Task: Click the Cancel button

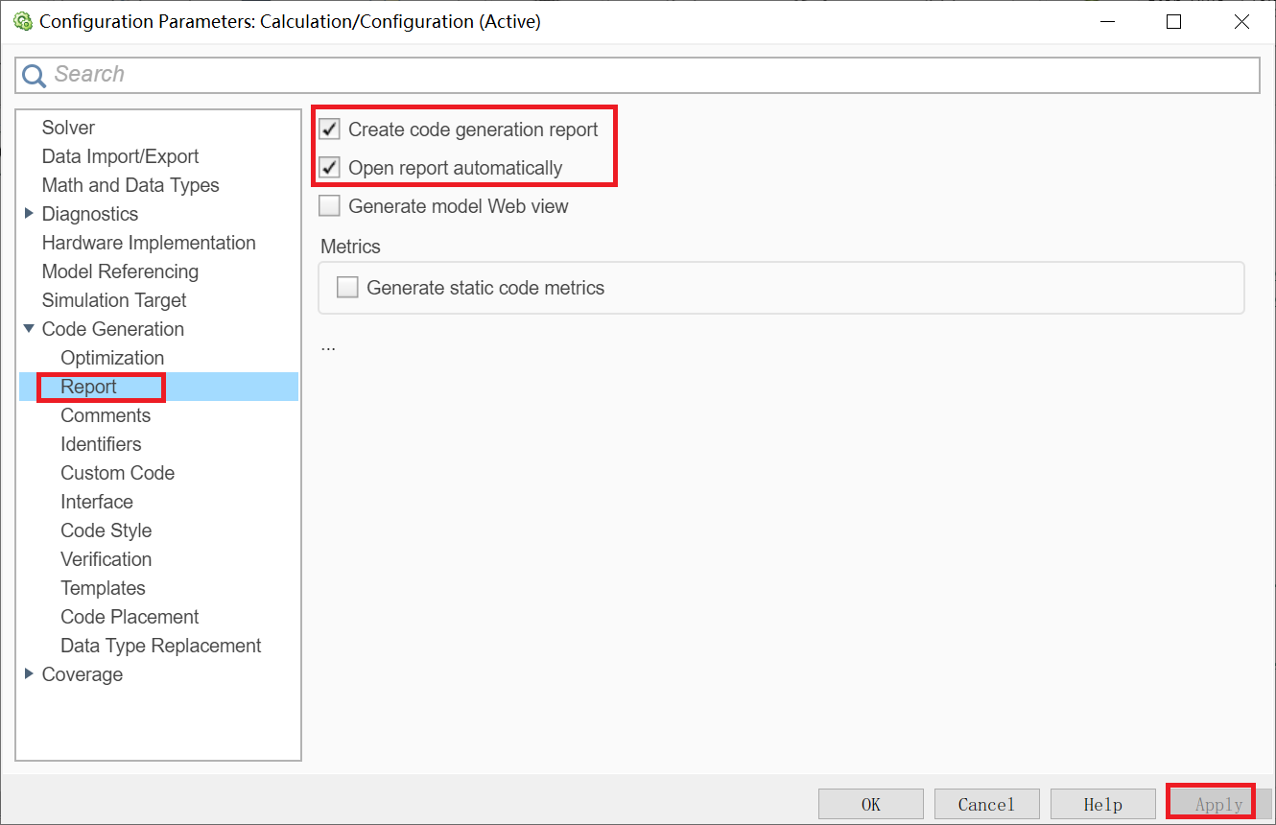Action: 987,804
